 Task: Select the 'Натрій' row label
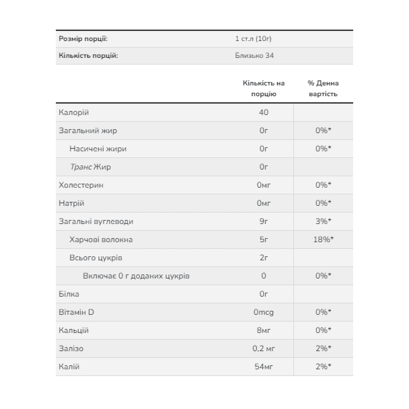click(x=71, y=203)
